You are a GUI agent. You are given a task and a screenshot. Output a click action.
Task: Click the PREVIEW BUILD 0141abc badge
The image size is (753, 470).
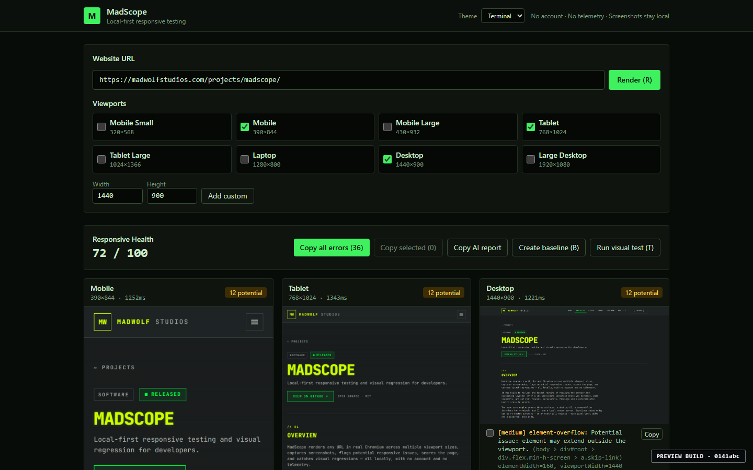coord(698,456)
